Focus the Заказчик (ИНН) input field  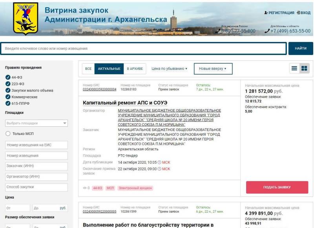pyautogui.click(x=37, y=166)
